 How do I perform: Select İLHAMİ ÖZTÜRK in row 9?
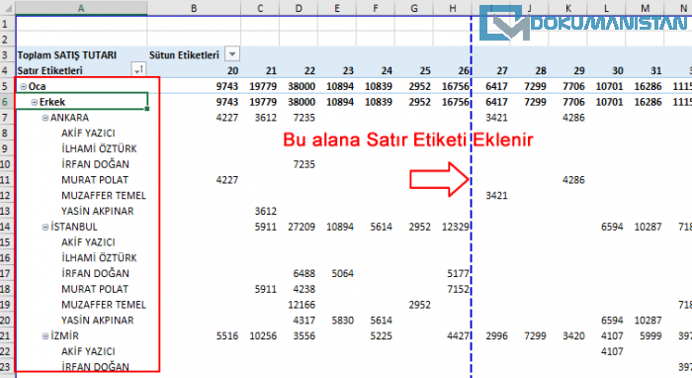(x=99, y=148)
